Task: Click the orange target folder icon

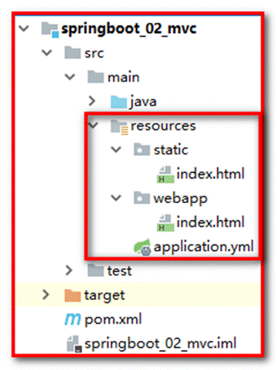Action: coord(72,295)
